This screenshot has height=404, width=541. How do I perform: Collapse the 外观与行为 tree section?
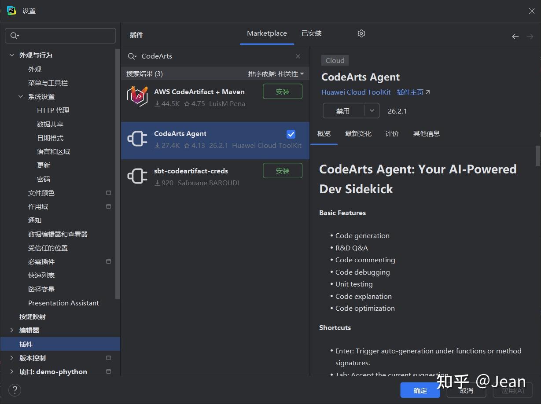pos(11,55)
